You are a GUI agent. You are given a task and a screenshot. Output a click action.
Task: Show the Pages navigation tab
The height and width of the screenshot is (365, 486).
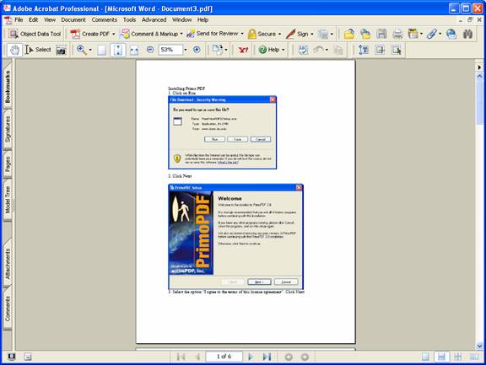(x=8, y=164)
